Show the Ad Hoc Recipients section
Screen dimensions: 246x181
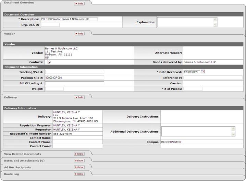(79, 167)
